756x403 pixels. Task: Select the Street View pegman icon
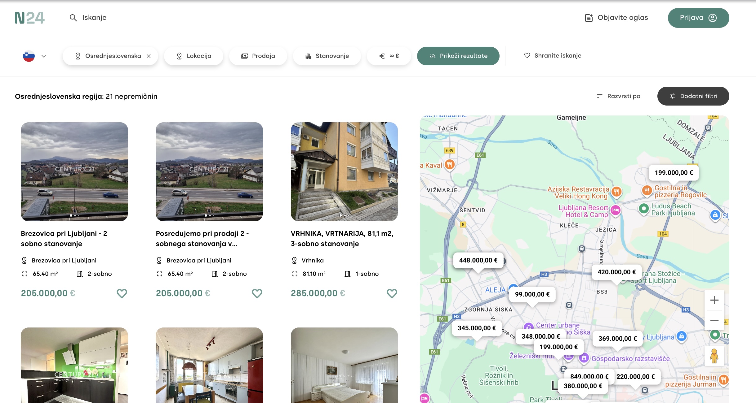point(714,356)
